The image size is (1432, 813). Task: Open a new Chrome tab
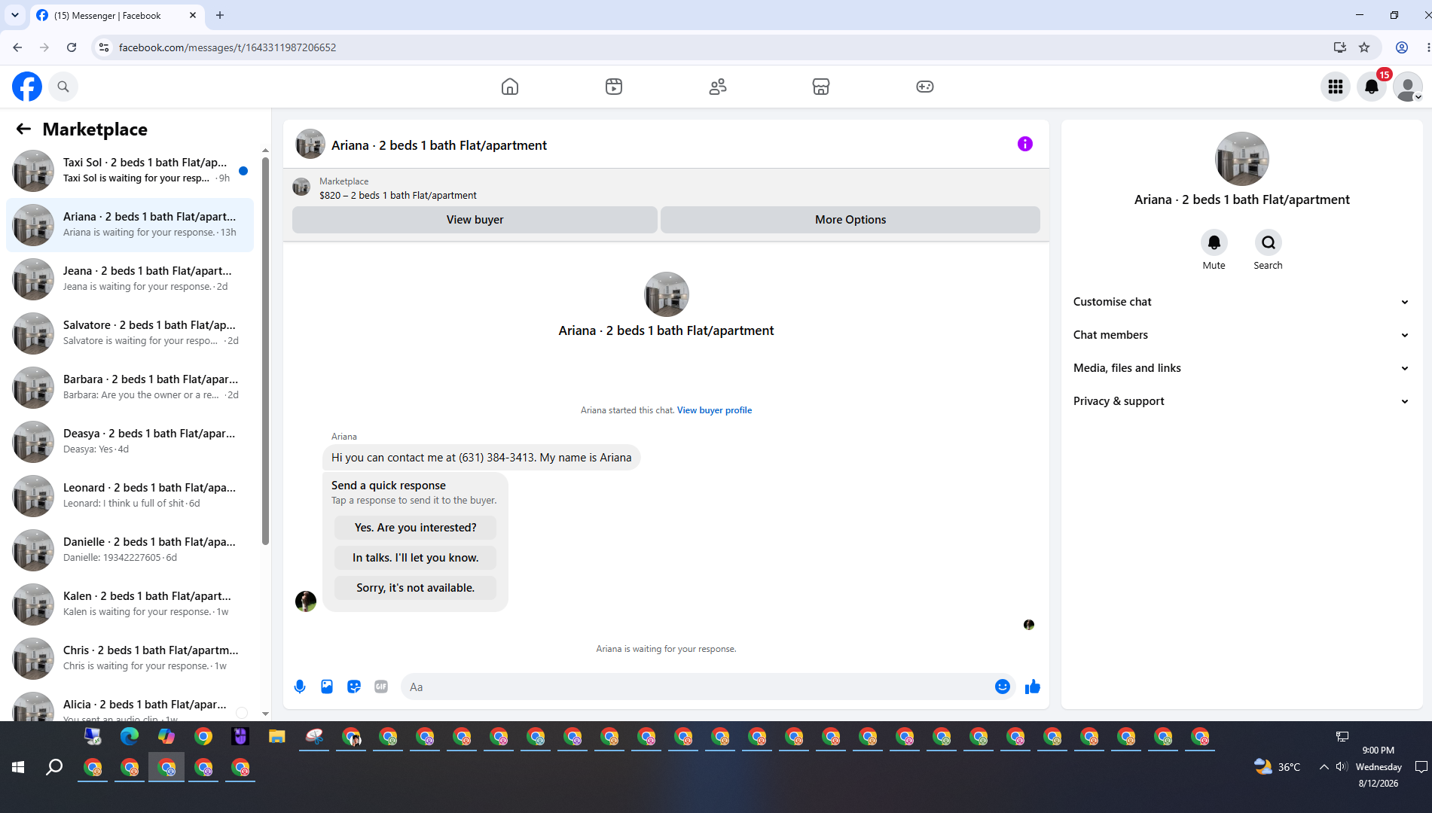(220, 15)
